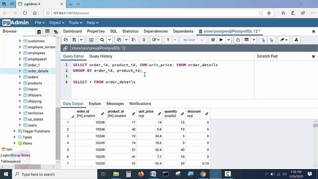The width and height of the screenshot is (318, 179).
Task: Open the Clear eraser dropdown
Action: coord(284,40)
